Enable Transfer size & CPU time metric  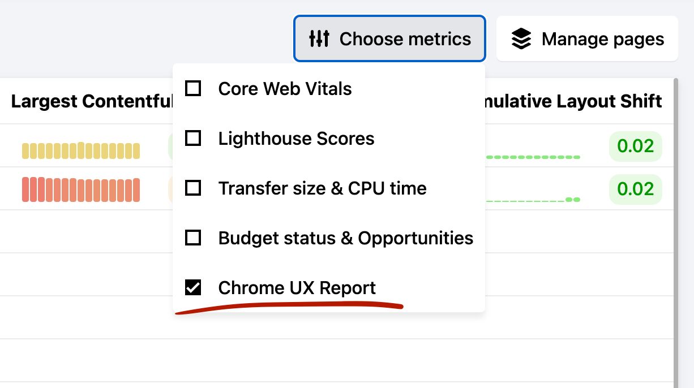(193, 188)
